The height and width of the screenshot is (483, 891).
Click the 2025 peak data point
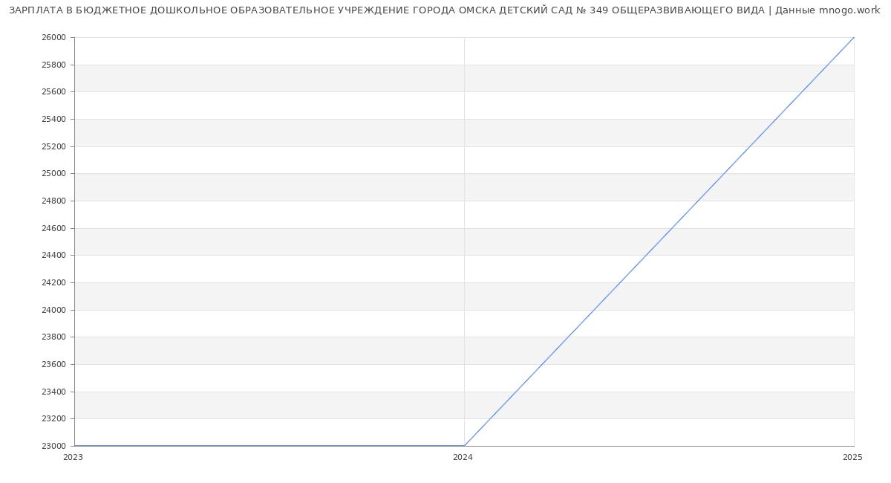854,37
